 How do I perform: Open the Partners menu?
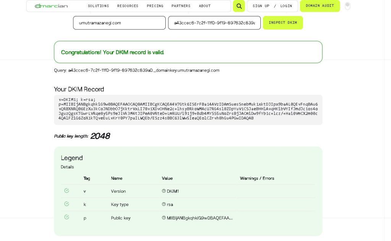(181, 6)
